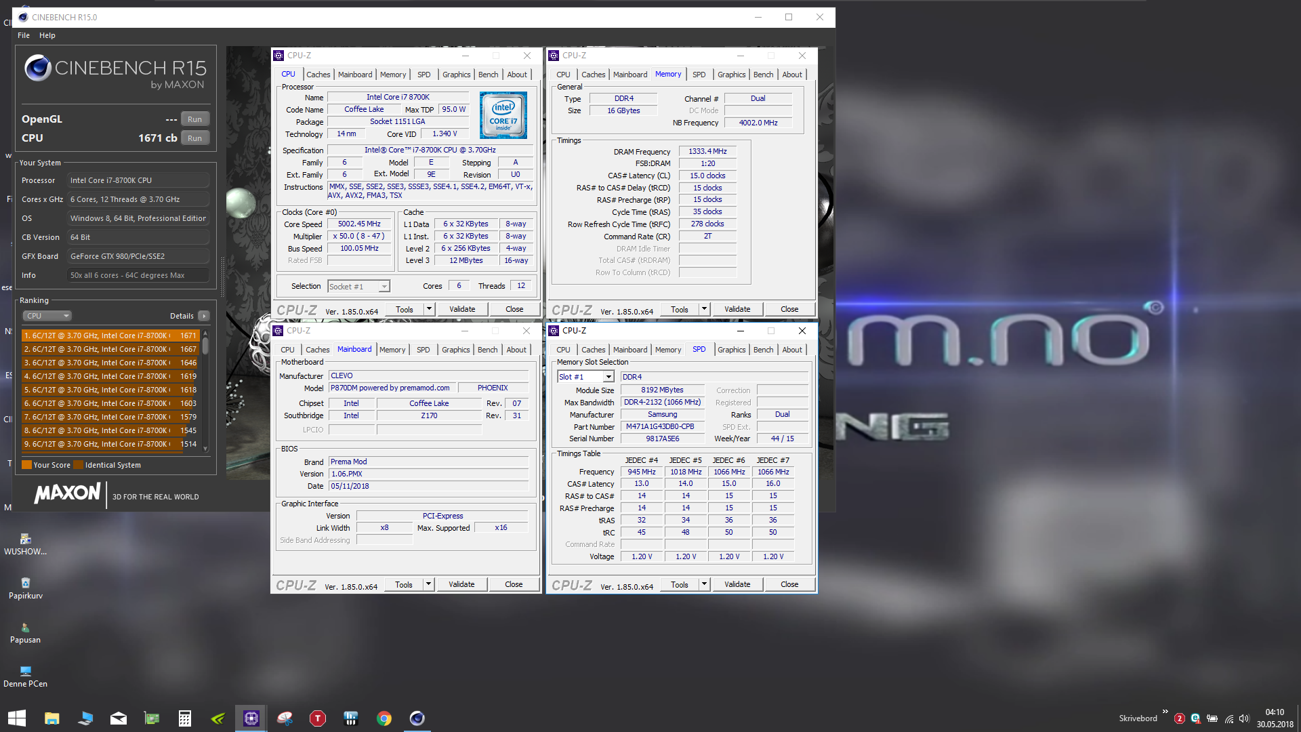This screenshot has width=1301, height=732.
Task: Open the Snipping Tool on taskbar
Action: [285, 718]
